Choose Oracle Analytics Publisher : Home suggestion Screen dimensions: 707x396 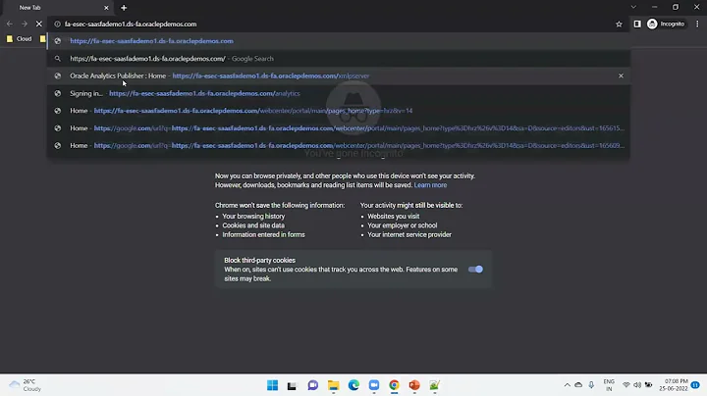tap(338, 76)
